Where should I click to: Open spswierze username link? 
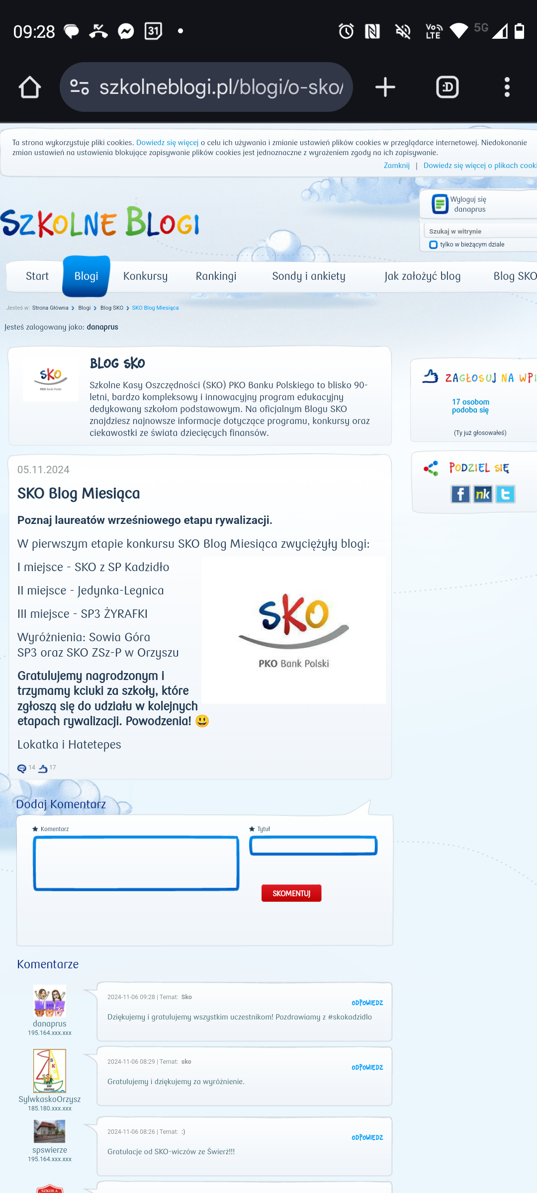coord(50,1150)
